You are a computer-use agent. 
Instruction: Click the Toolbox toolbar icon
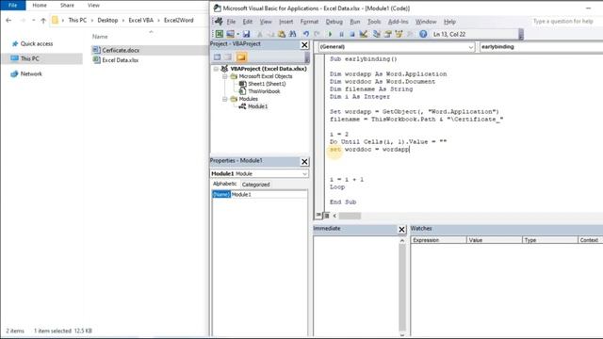[x=410, y=34]
